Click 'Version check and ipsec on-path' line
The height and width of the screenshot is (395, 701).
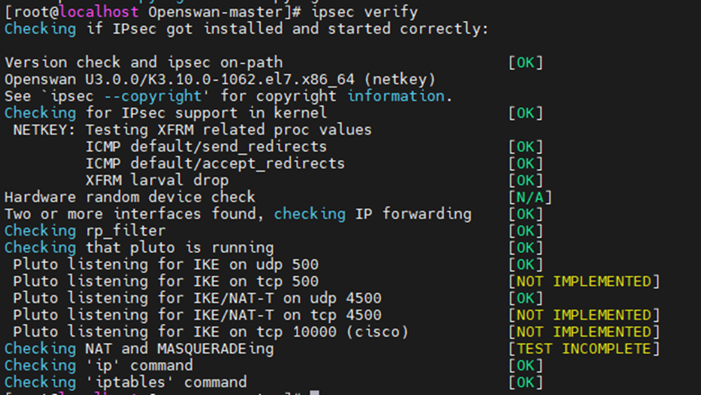[x=143, y=62]
